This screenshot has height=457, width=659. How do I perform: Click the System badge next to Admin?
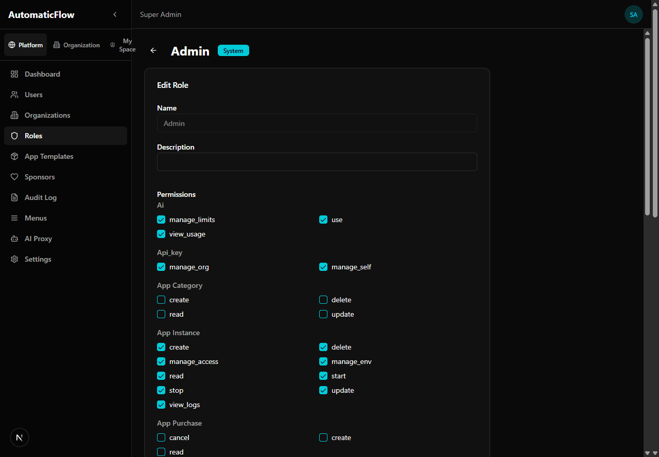coord(233,50)
